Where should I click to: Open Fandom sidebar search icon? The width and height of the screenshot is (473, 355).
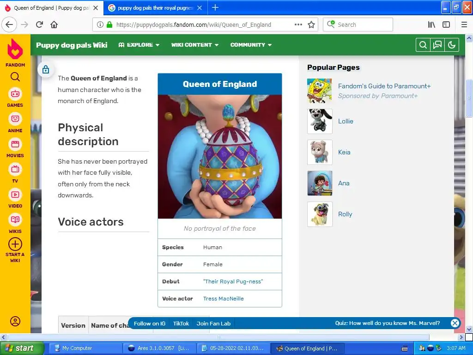point(15,77)
